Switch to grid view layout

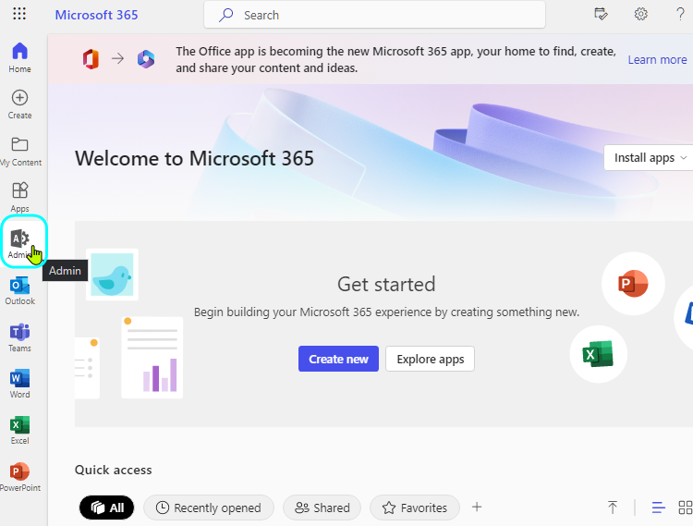[685, 508]
